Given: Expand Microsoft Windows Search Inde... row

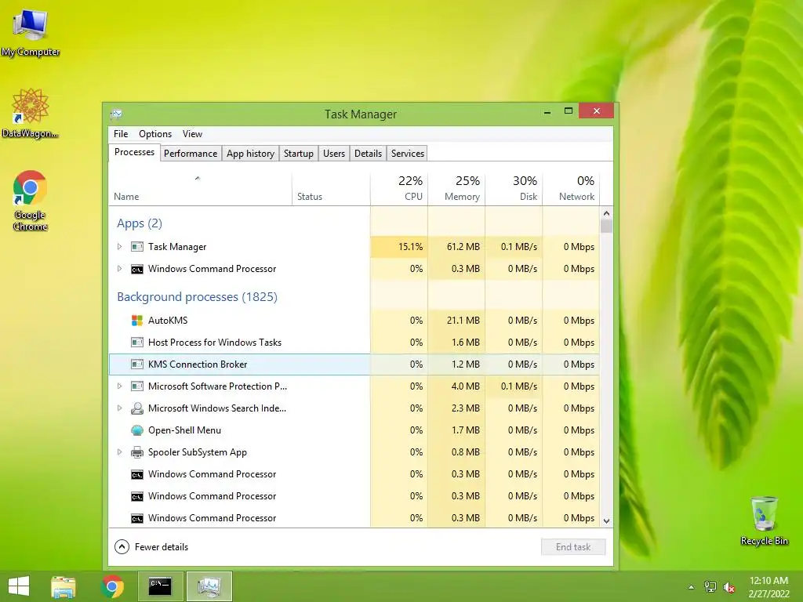Looking at the screenshot, I should click(119, 408).
